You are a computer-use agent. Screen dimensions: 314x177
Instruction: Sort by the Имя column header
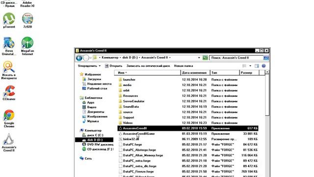coord(147,73)
